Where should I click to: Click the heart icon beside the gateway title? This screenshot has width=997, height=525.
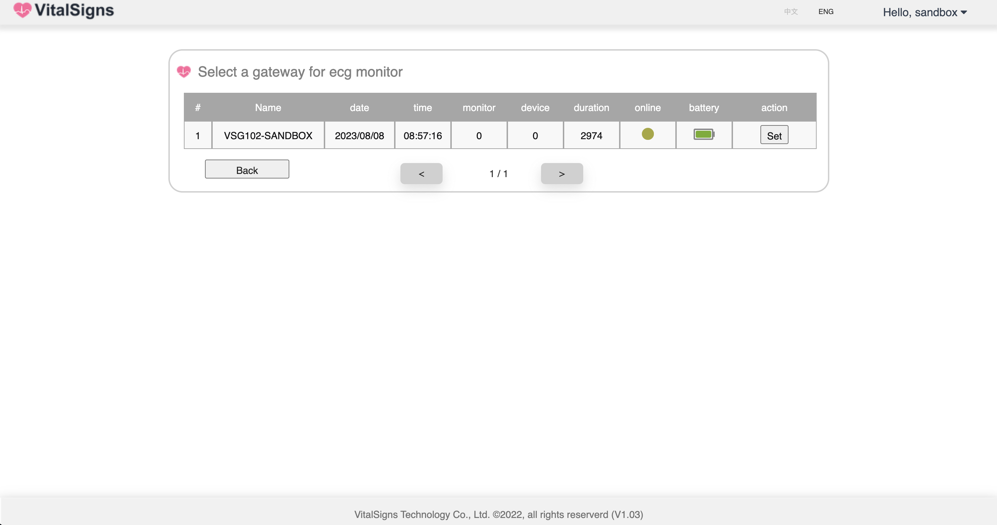point(184,72)
